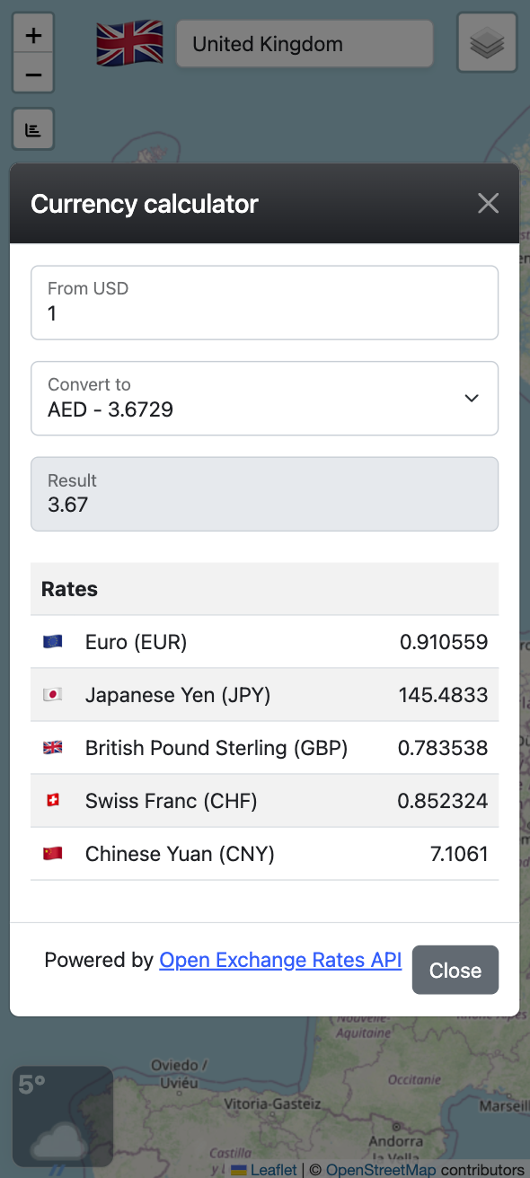The width and height of the screenshot is (530, 1178).
Task: Click the dropdown chevron beside AED
Action: 472,399
